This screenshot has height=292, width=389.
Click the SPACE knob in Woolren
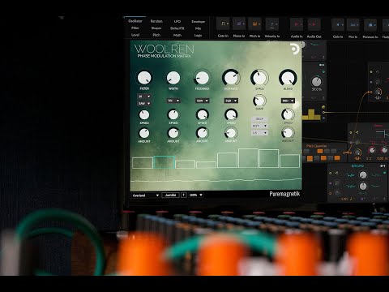(259, 78)
